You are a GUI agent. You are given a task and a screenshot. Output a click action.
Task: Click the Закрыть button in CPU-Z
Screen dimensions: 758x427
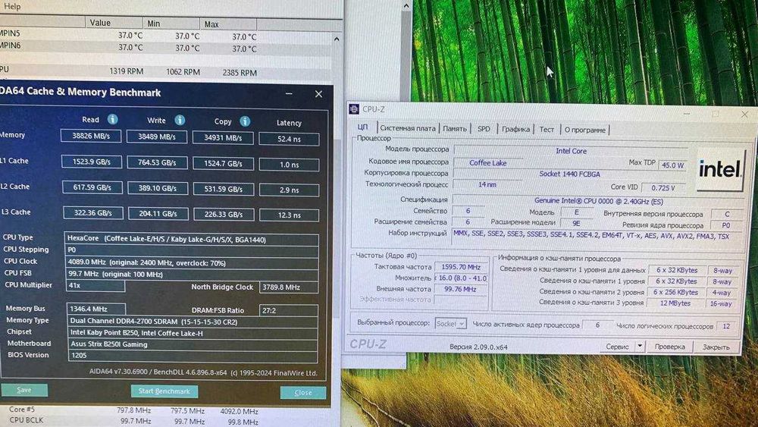(x=716, y=347)
